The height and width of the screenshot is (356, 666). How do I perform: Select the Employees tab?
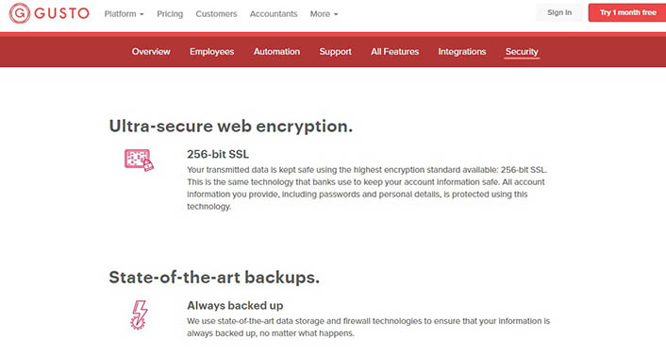(x=212, y=52)
